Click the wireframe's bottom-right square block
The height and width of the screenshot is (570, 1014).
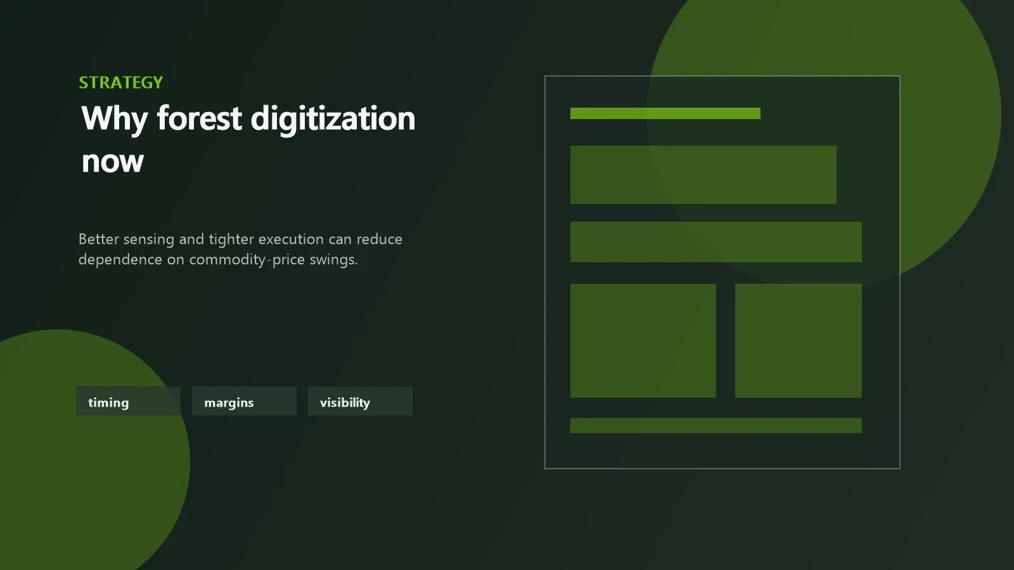[x=799, y=341]
